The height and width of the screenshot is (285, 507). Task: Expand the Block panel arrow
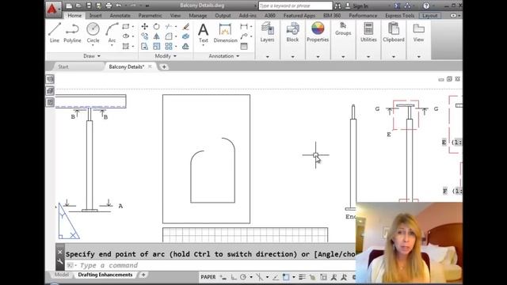[292, 56]
